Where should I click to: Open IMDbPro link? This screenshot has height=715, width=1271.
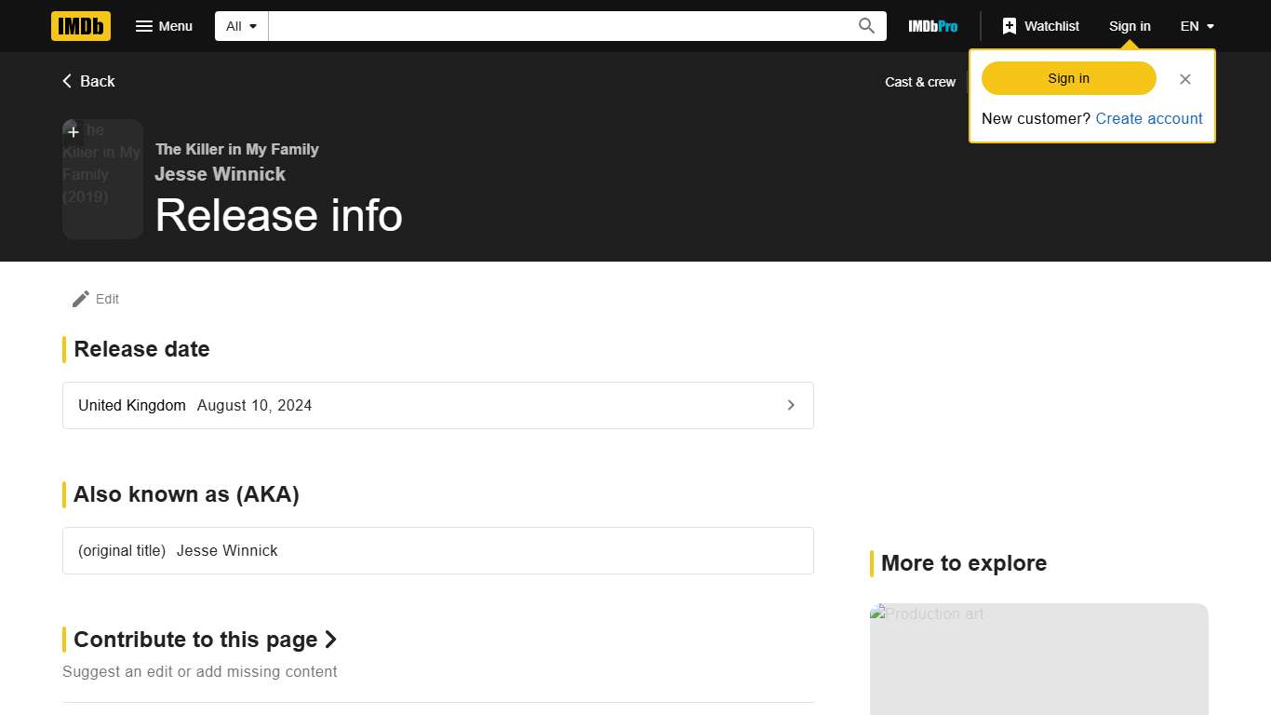click(x=932, y=26)
